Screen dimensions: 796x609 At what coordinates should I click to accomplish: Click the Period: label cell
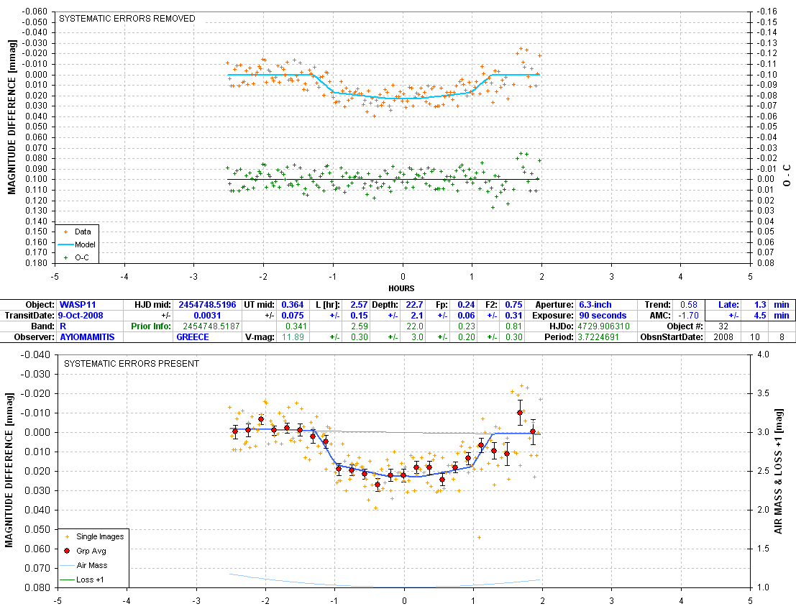560,337
